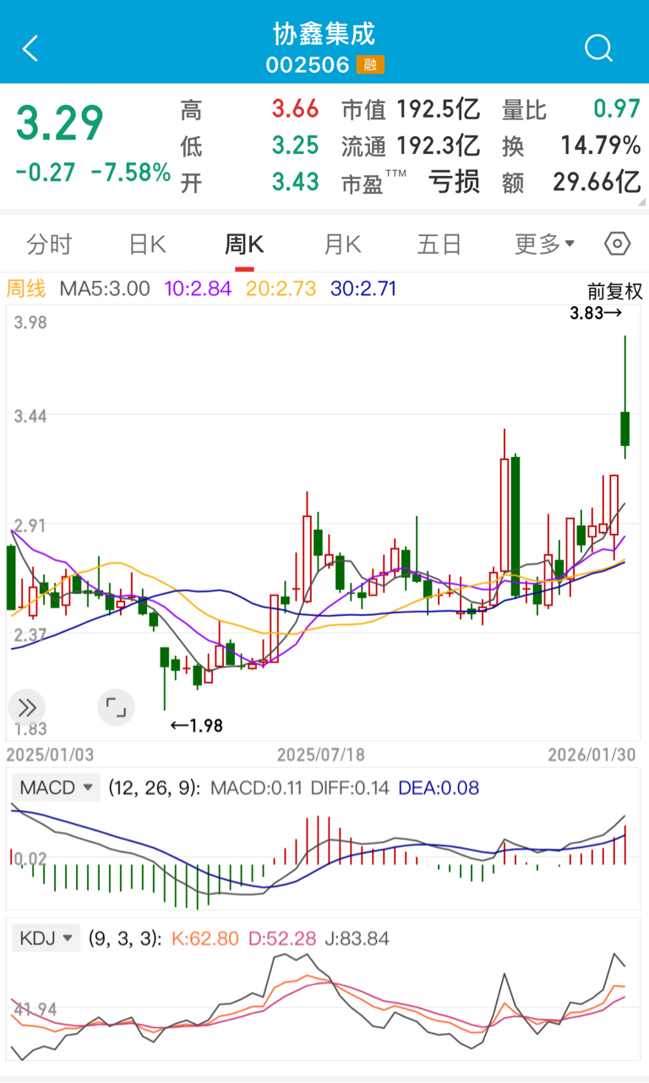This screenshot has width=649, height=1083.
Task: Tap the change percent -7.58%
Action: click(131, 173)
